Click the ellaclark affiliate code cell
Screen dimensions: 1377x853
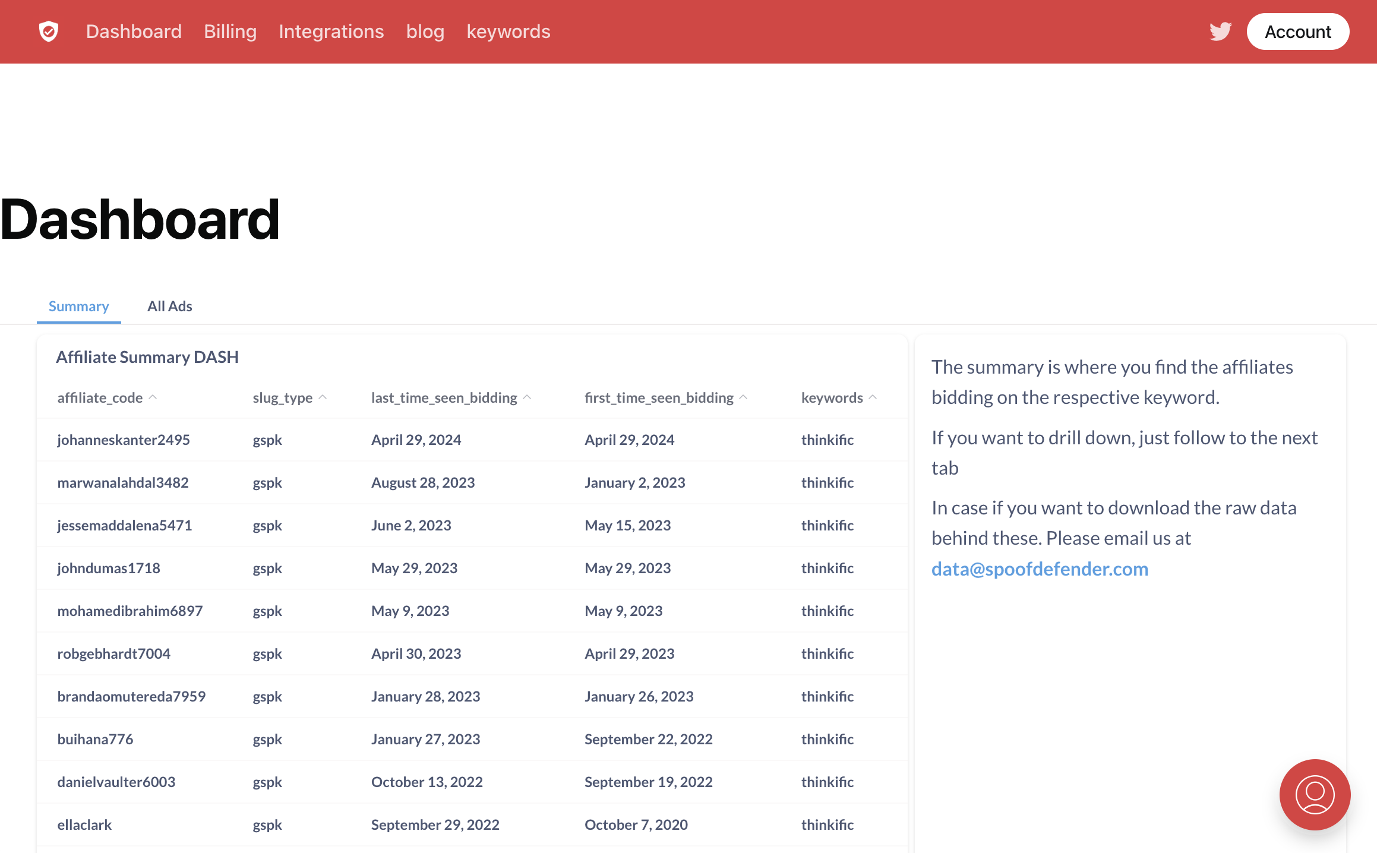[84, 825]
